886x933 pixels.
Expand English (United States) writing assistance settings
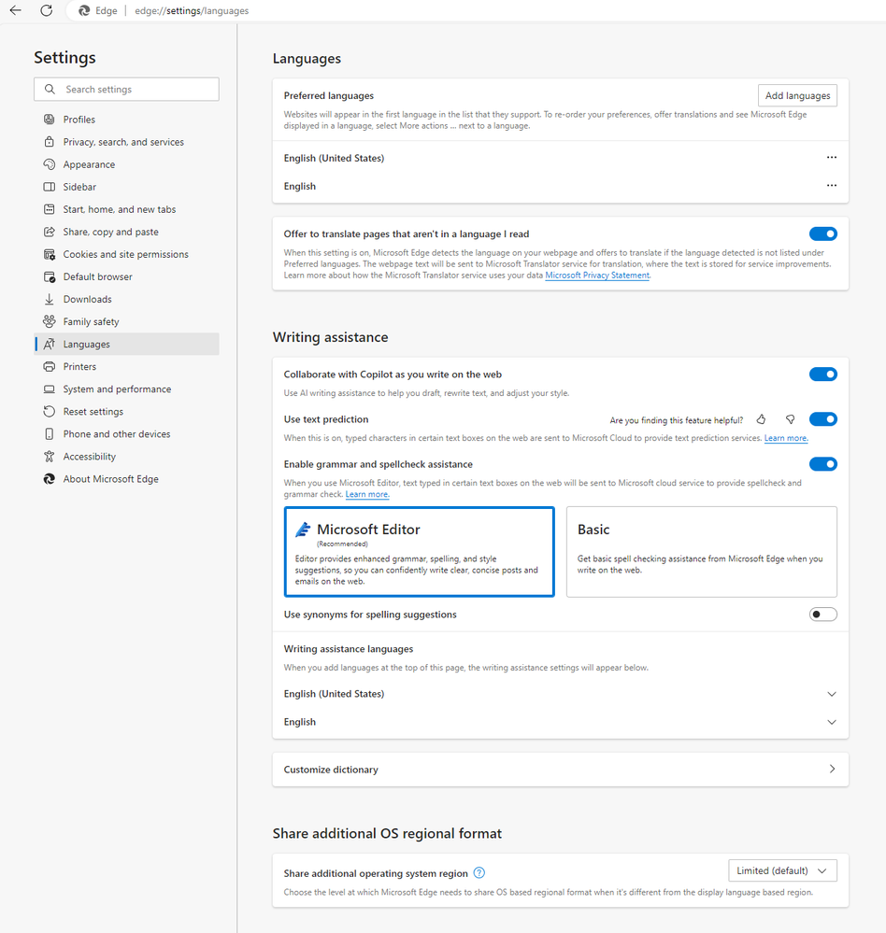pos(832,694)
